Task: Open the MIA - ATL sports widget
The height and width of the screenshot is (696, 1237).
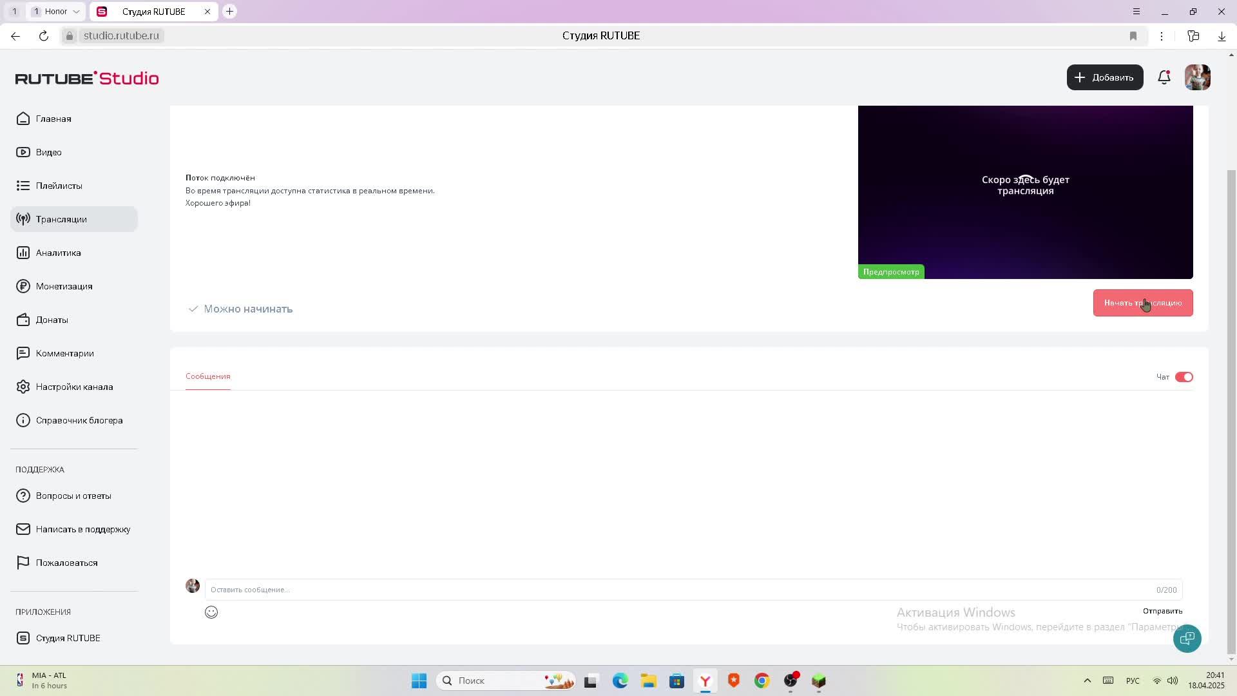Action: [43, 681]
